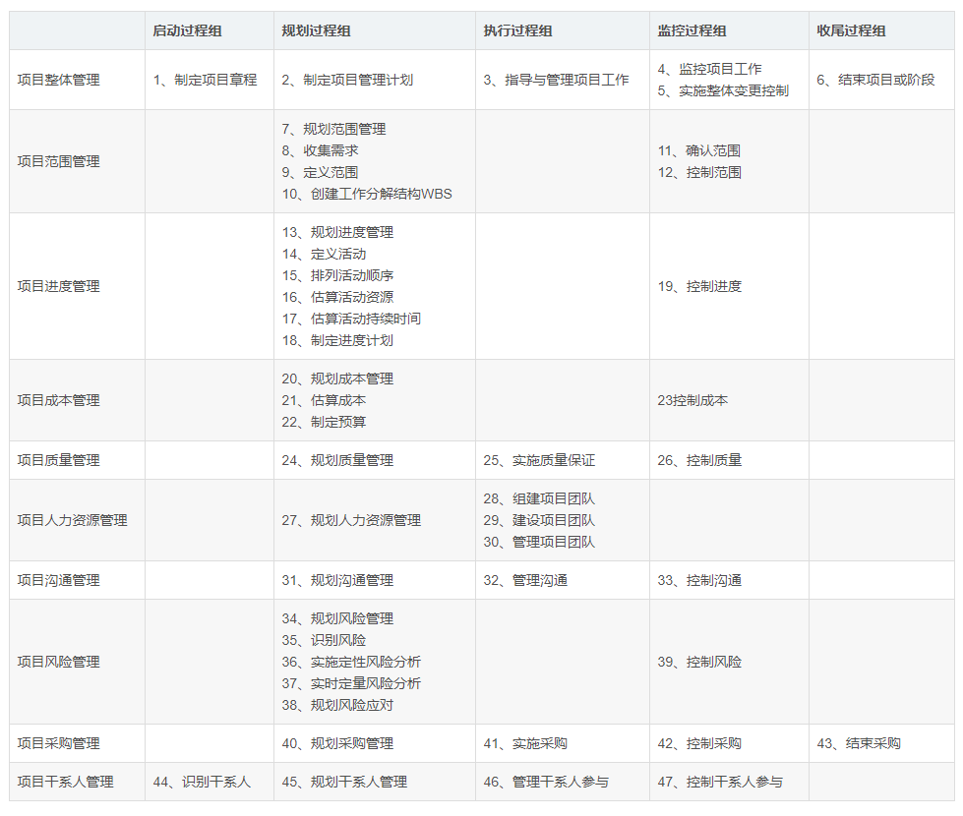This screenshot has width=963, height=816.
Task: Select the 项目干系人管理 row label
Action: click(x=66, y=782)
